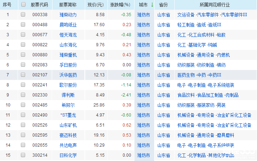Click the 省份 column header
This screenshot has height=161, width=257.
[x=163, y=5]
